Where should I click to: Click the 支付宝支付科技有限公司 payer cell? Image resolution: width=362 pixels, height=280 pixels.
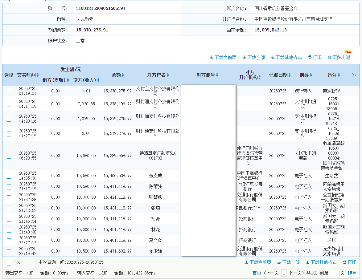click(x=158, y=91)
